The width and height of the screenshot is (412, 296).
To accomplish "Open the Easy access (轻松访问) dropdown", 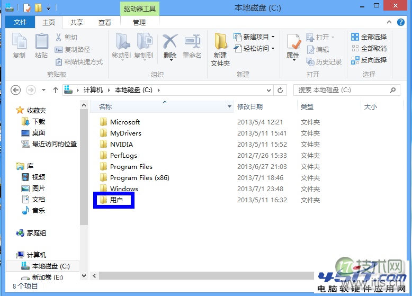I will [254, 48].
